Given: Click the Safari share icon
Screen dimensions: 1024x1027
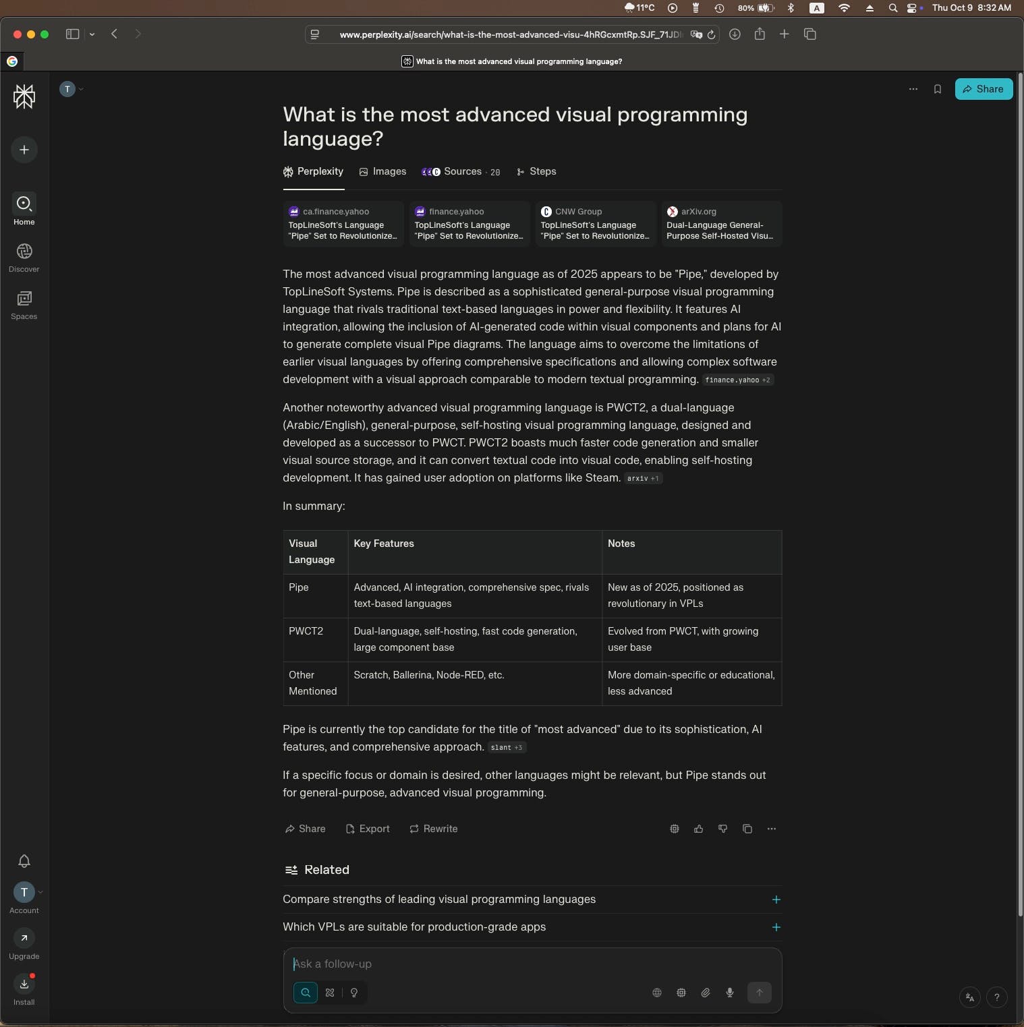Looking at the screenshot, I should [760, 34].
